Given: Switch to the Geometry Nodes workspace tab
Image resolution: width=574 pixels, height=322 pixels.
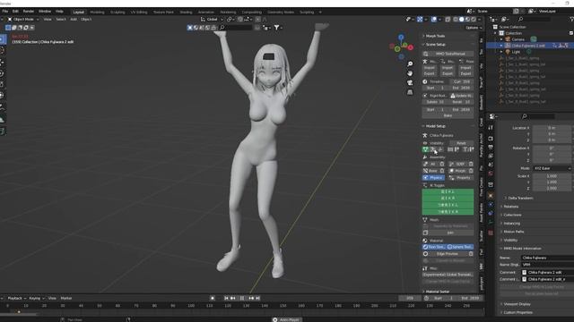Looking at the screenshot, I should pos(281,12).
